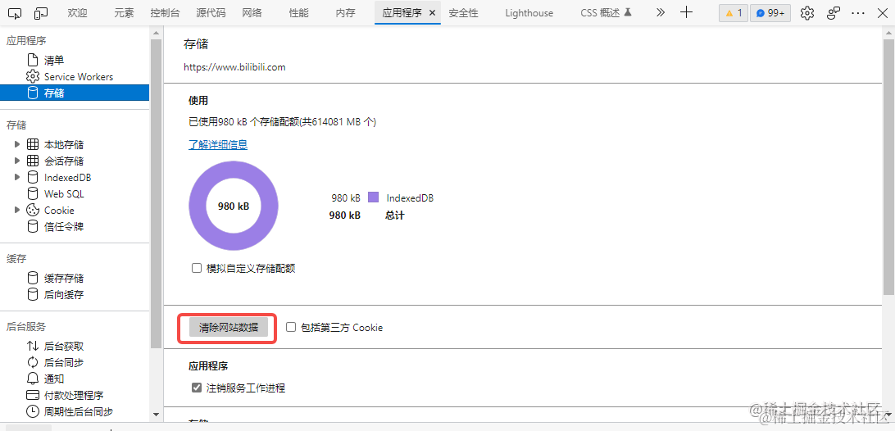Click sidebar scrollbar up arrow
Screen dimensions: 895x431
pyautogui.click(x=156, y=33)
